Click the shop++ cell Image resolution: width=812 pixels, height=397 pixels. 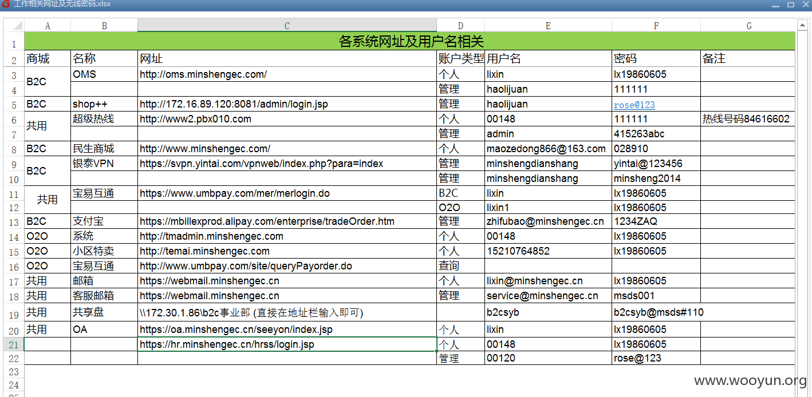(104, 104)
